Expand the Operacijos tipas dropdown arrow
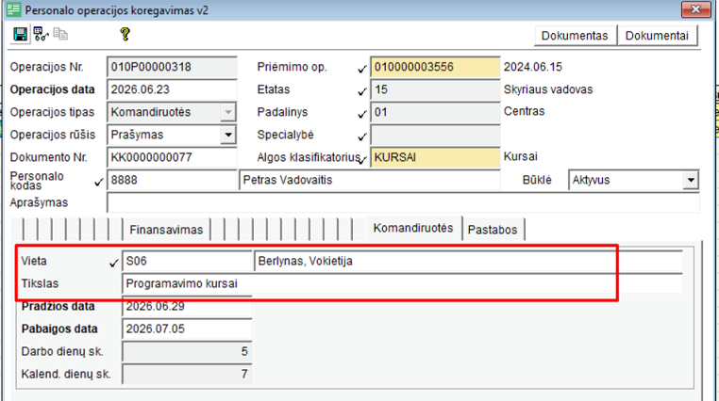This screenshot has width=719, height=401. pos(228,112)
